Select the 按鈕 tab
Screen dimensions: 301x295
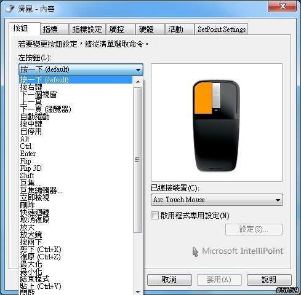(25, 28)
